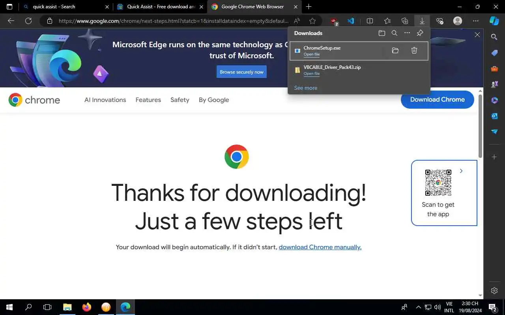The width and height of the screenshot is (505, 315).
Task: Open the sidebar Games chess icon
Action: [494, 84]
